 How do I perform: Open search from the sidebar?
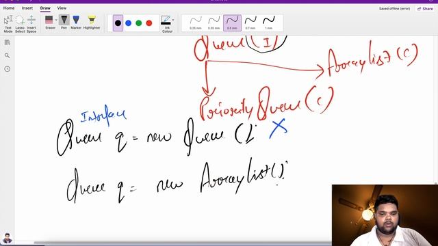tap(8, 55)
